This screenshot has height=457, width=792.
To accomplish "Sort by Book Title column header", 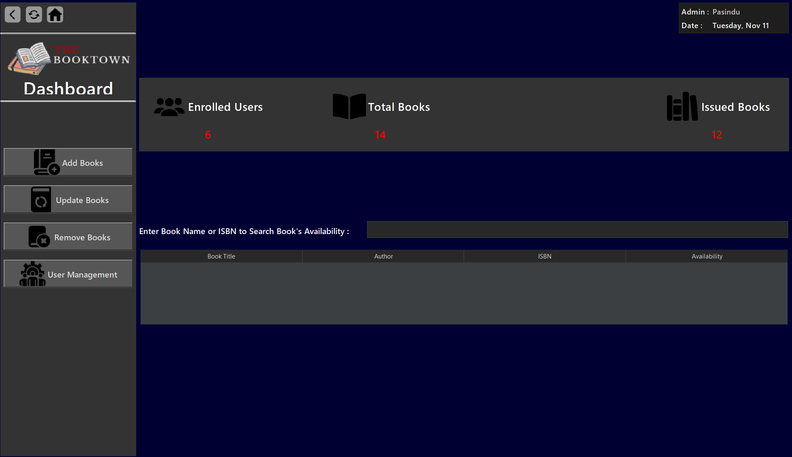I will [x=221, y=256].
